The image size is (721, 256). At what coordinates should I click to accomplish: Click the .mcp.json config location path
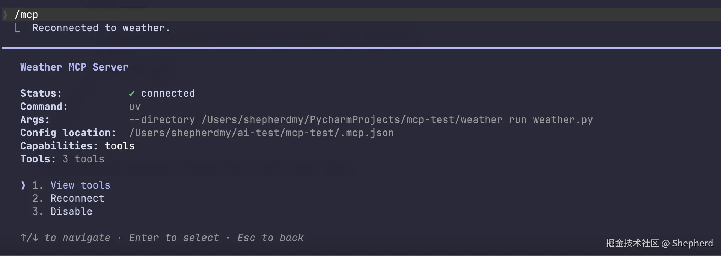pos(262,133)
